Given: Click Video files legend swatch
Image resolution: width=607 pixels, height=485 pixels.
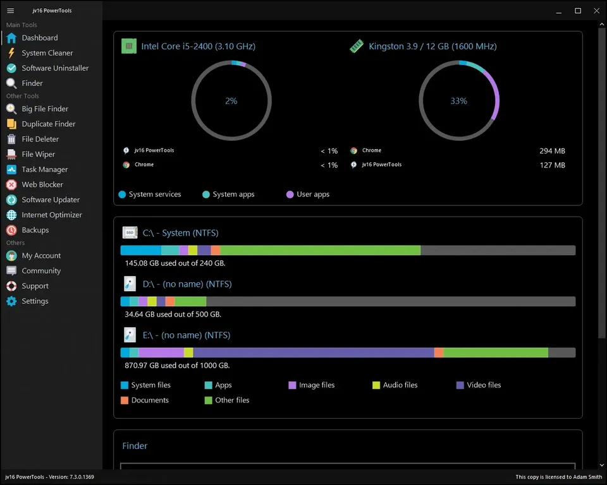Looking at the screenshot, I should click(x=460, y=385).
